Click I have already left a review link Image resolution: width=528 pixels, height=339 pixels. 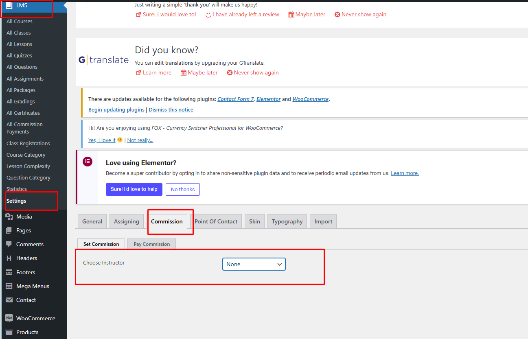(246, 15)
